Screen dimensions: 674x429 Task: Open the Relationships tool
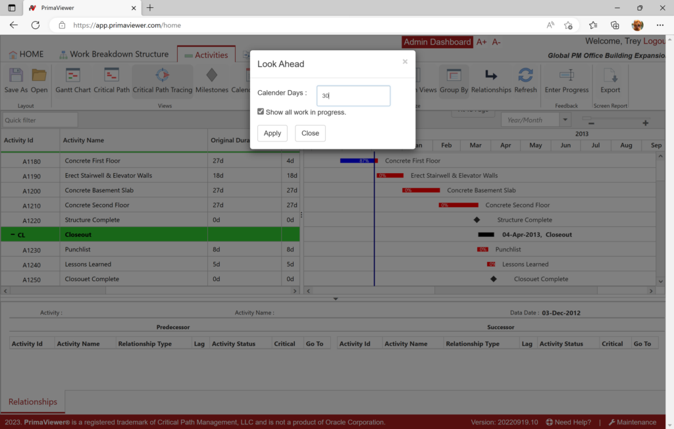(491, 76)
